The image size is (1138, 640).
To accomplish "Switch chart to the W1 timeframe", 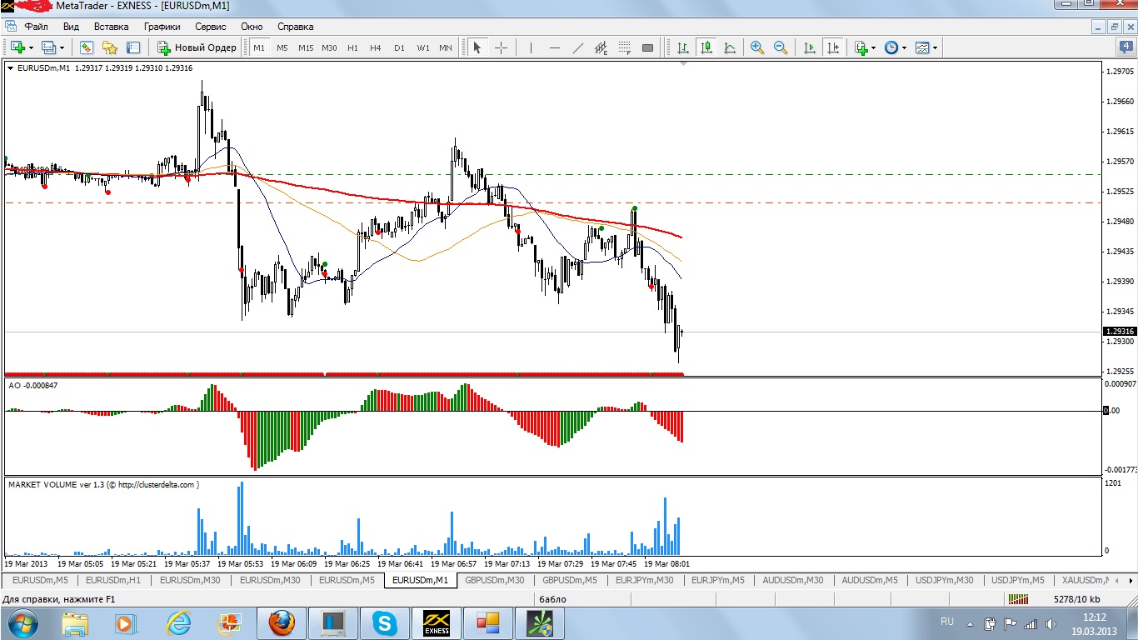I will [423, 47].
